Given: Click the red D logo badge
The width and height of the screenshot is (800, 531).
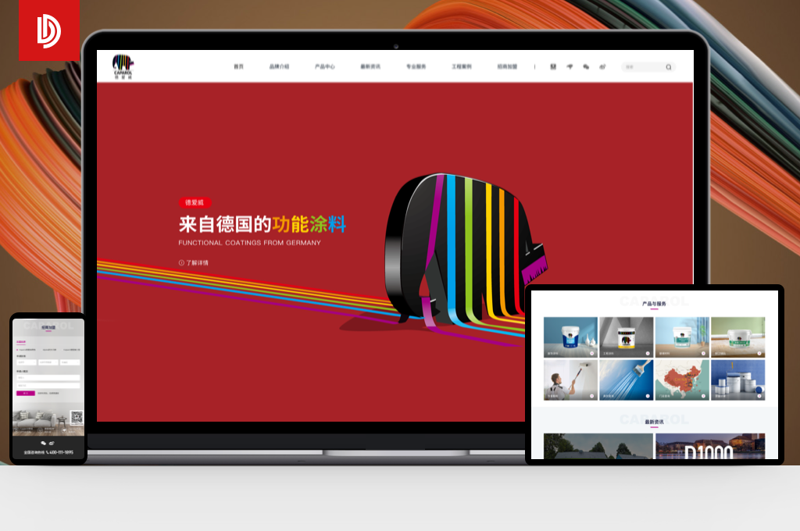Looking at the screenshot, I should [48, 30].
